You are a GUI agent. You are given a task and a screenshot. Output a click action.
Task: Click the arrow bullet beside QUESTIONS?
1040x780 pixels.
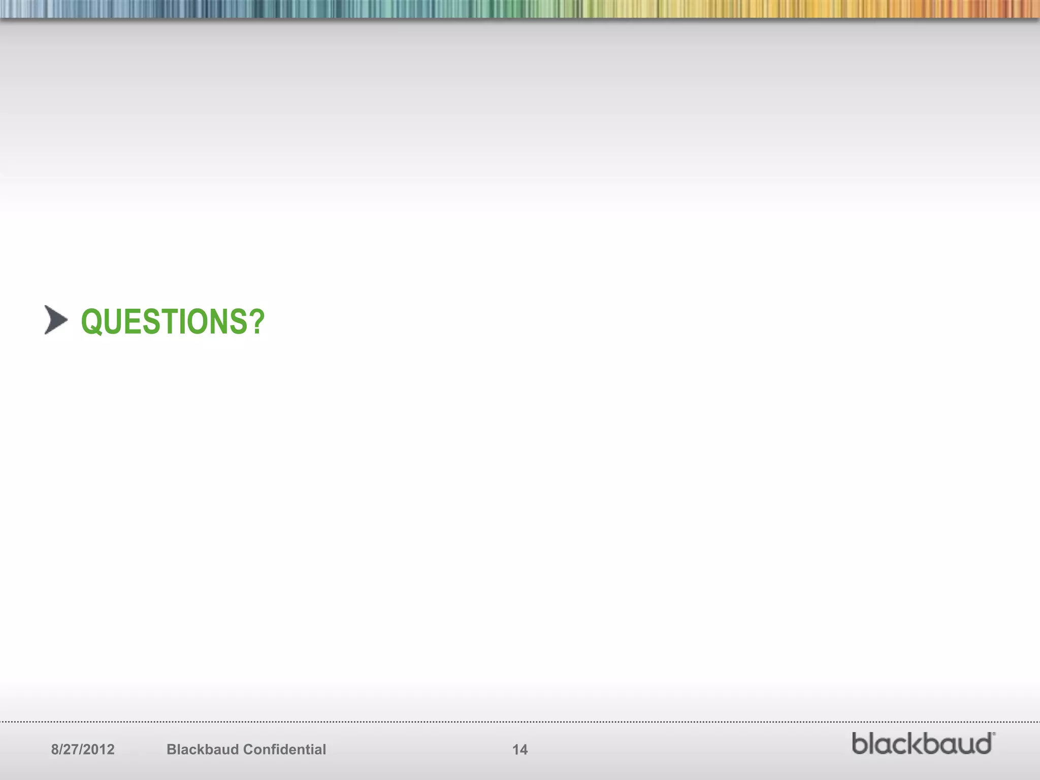coord(56,320)
